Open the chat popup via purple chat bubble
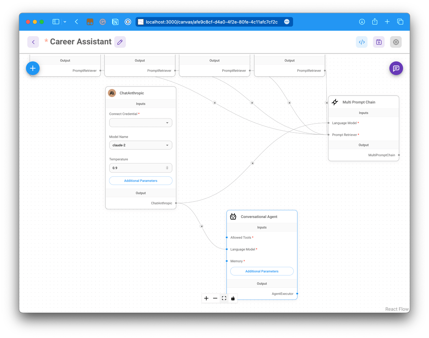The image size is (429, 338). [x=396, y=68]
